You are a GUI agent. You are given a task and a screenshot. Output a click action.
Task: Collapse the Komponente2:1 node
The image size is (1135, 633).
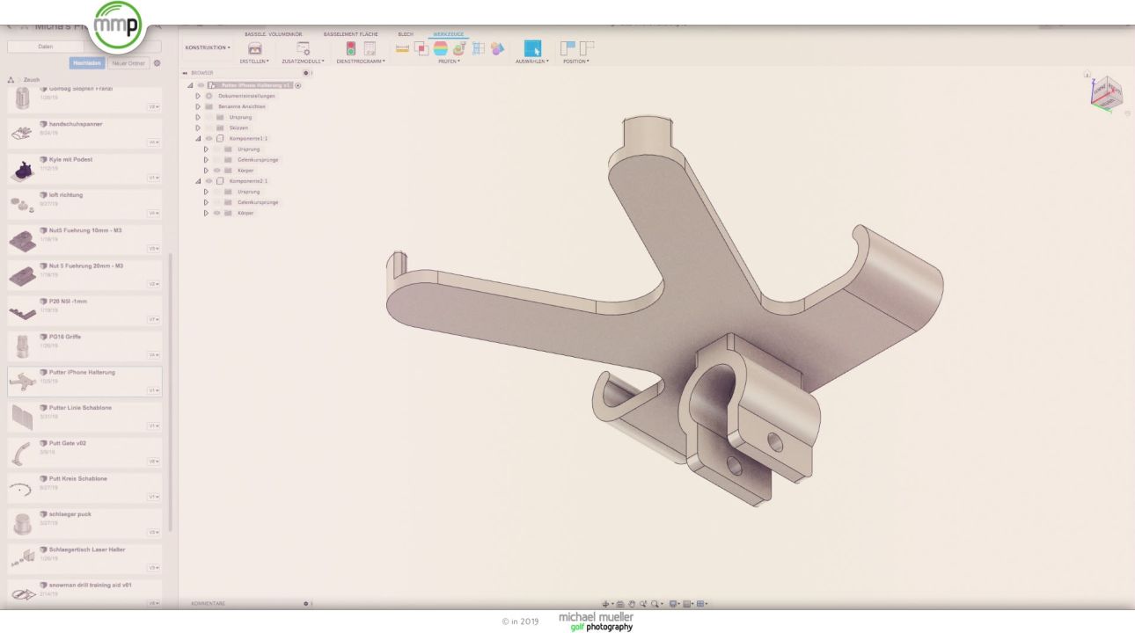(x=198, y=180)
